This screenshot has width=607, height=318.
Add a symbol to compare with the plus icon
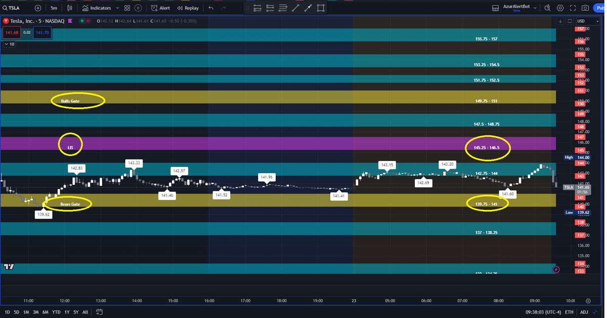click(x=38, y=8)
